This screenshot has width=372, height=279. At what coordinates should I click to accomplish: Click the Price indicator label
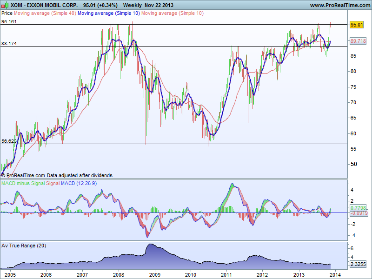tap(7, 13)
